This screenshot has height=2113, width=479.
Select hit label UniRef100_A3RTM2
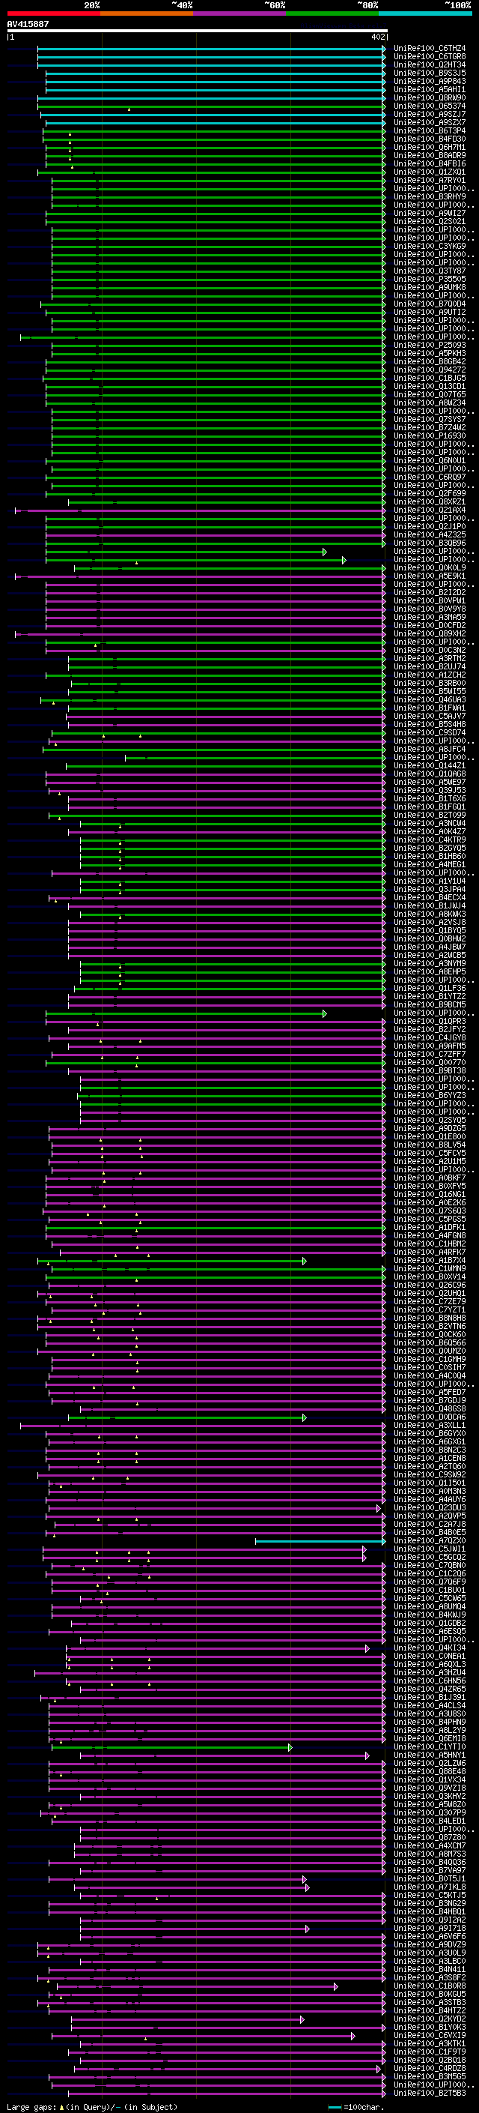(429, 659)
